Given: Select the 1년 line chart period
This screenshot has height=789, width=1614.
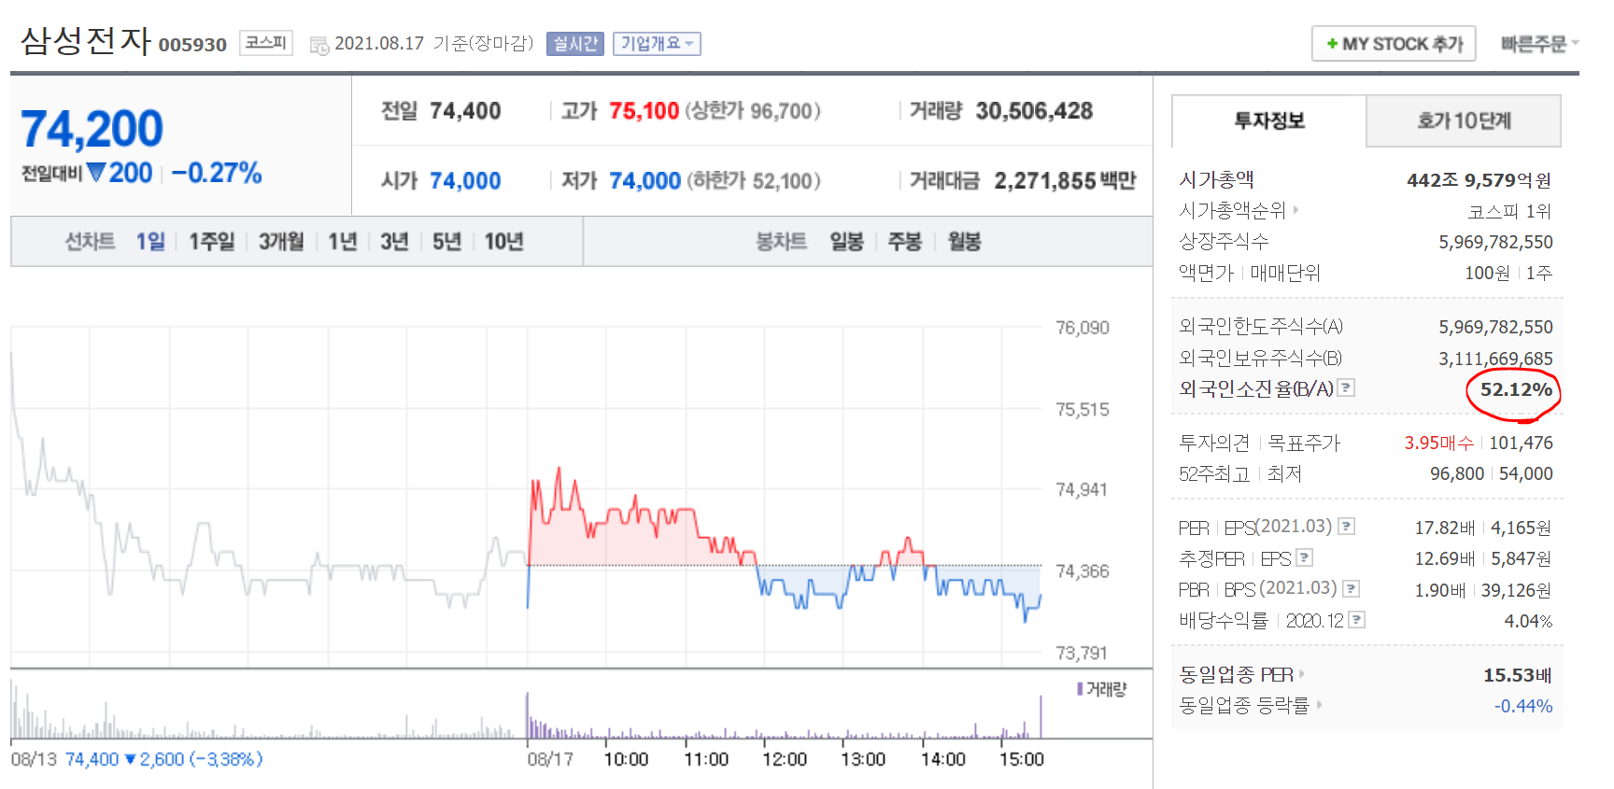Looking at the screenshot, I should point(343,242).
